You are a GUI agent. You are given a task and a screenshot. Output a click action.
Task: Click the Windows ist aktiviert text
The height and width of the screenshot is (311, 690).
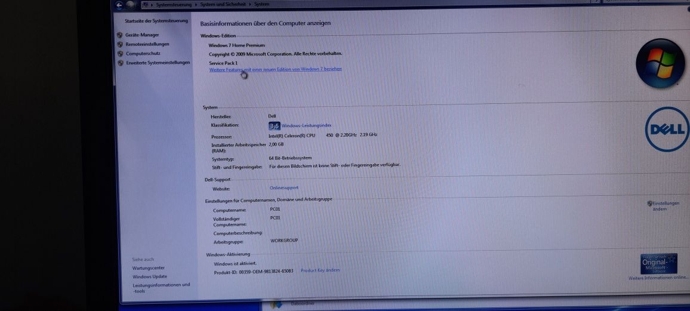coord(235,263)
